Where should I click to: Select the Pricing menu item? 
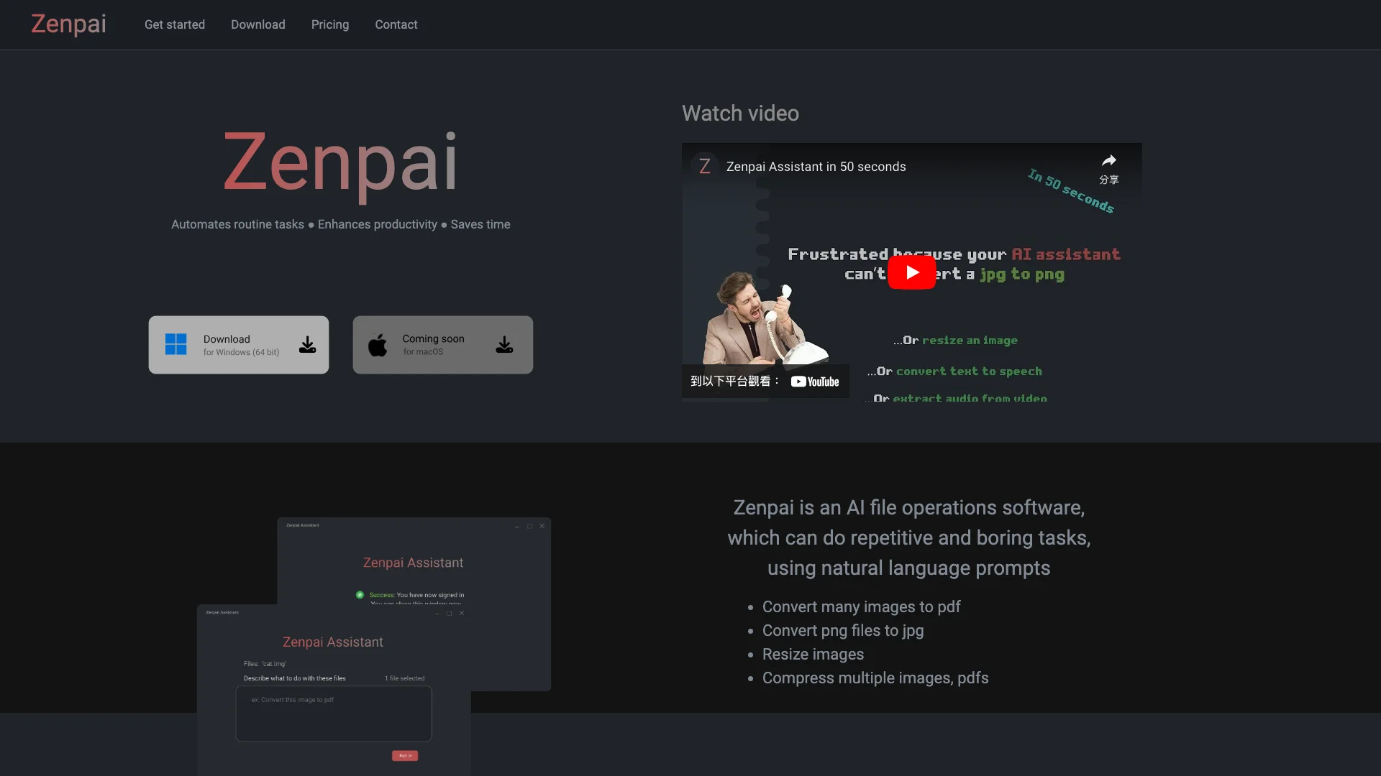pyautogui.click(x=330, y=24)
